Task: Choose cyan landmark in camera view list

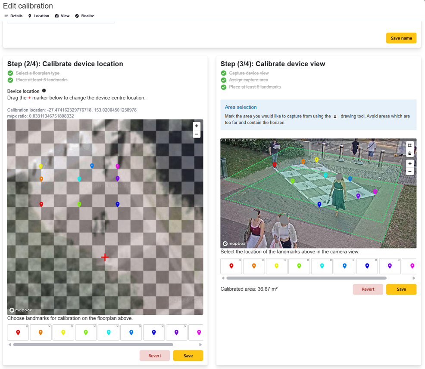Action: coord(322,266)
